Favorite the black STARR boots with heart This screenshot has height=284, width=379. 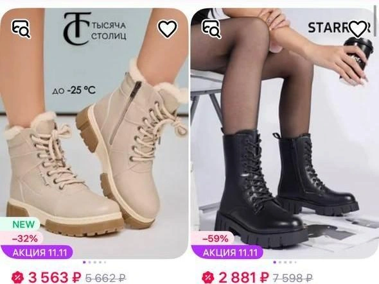358,29
